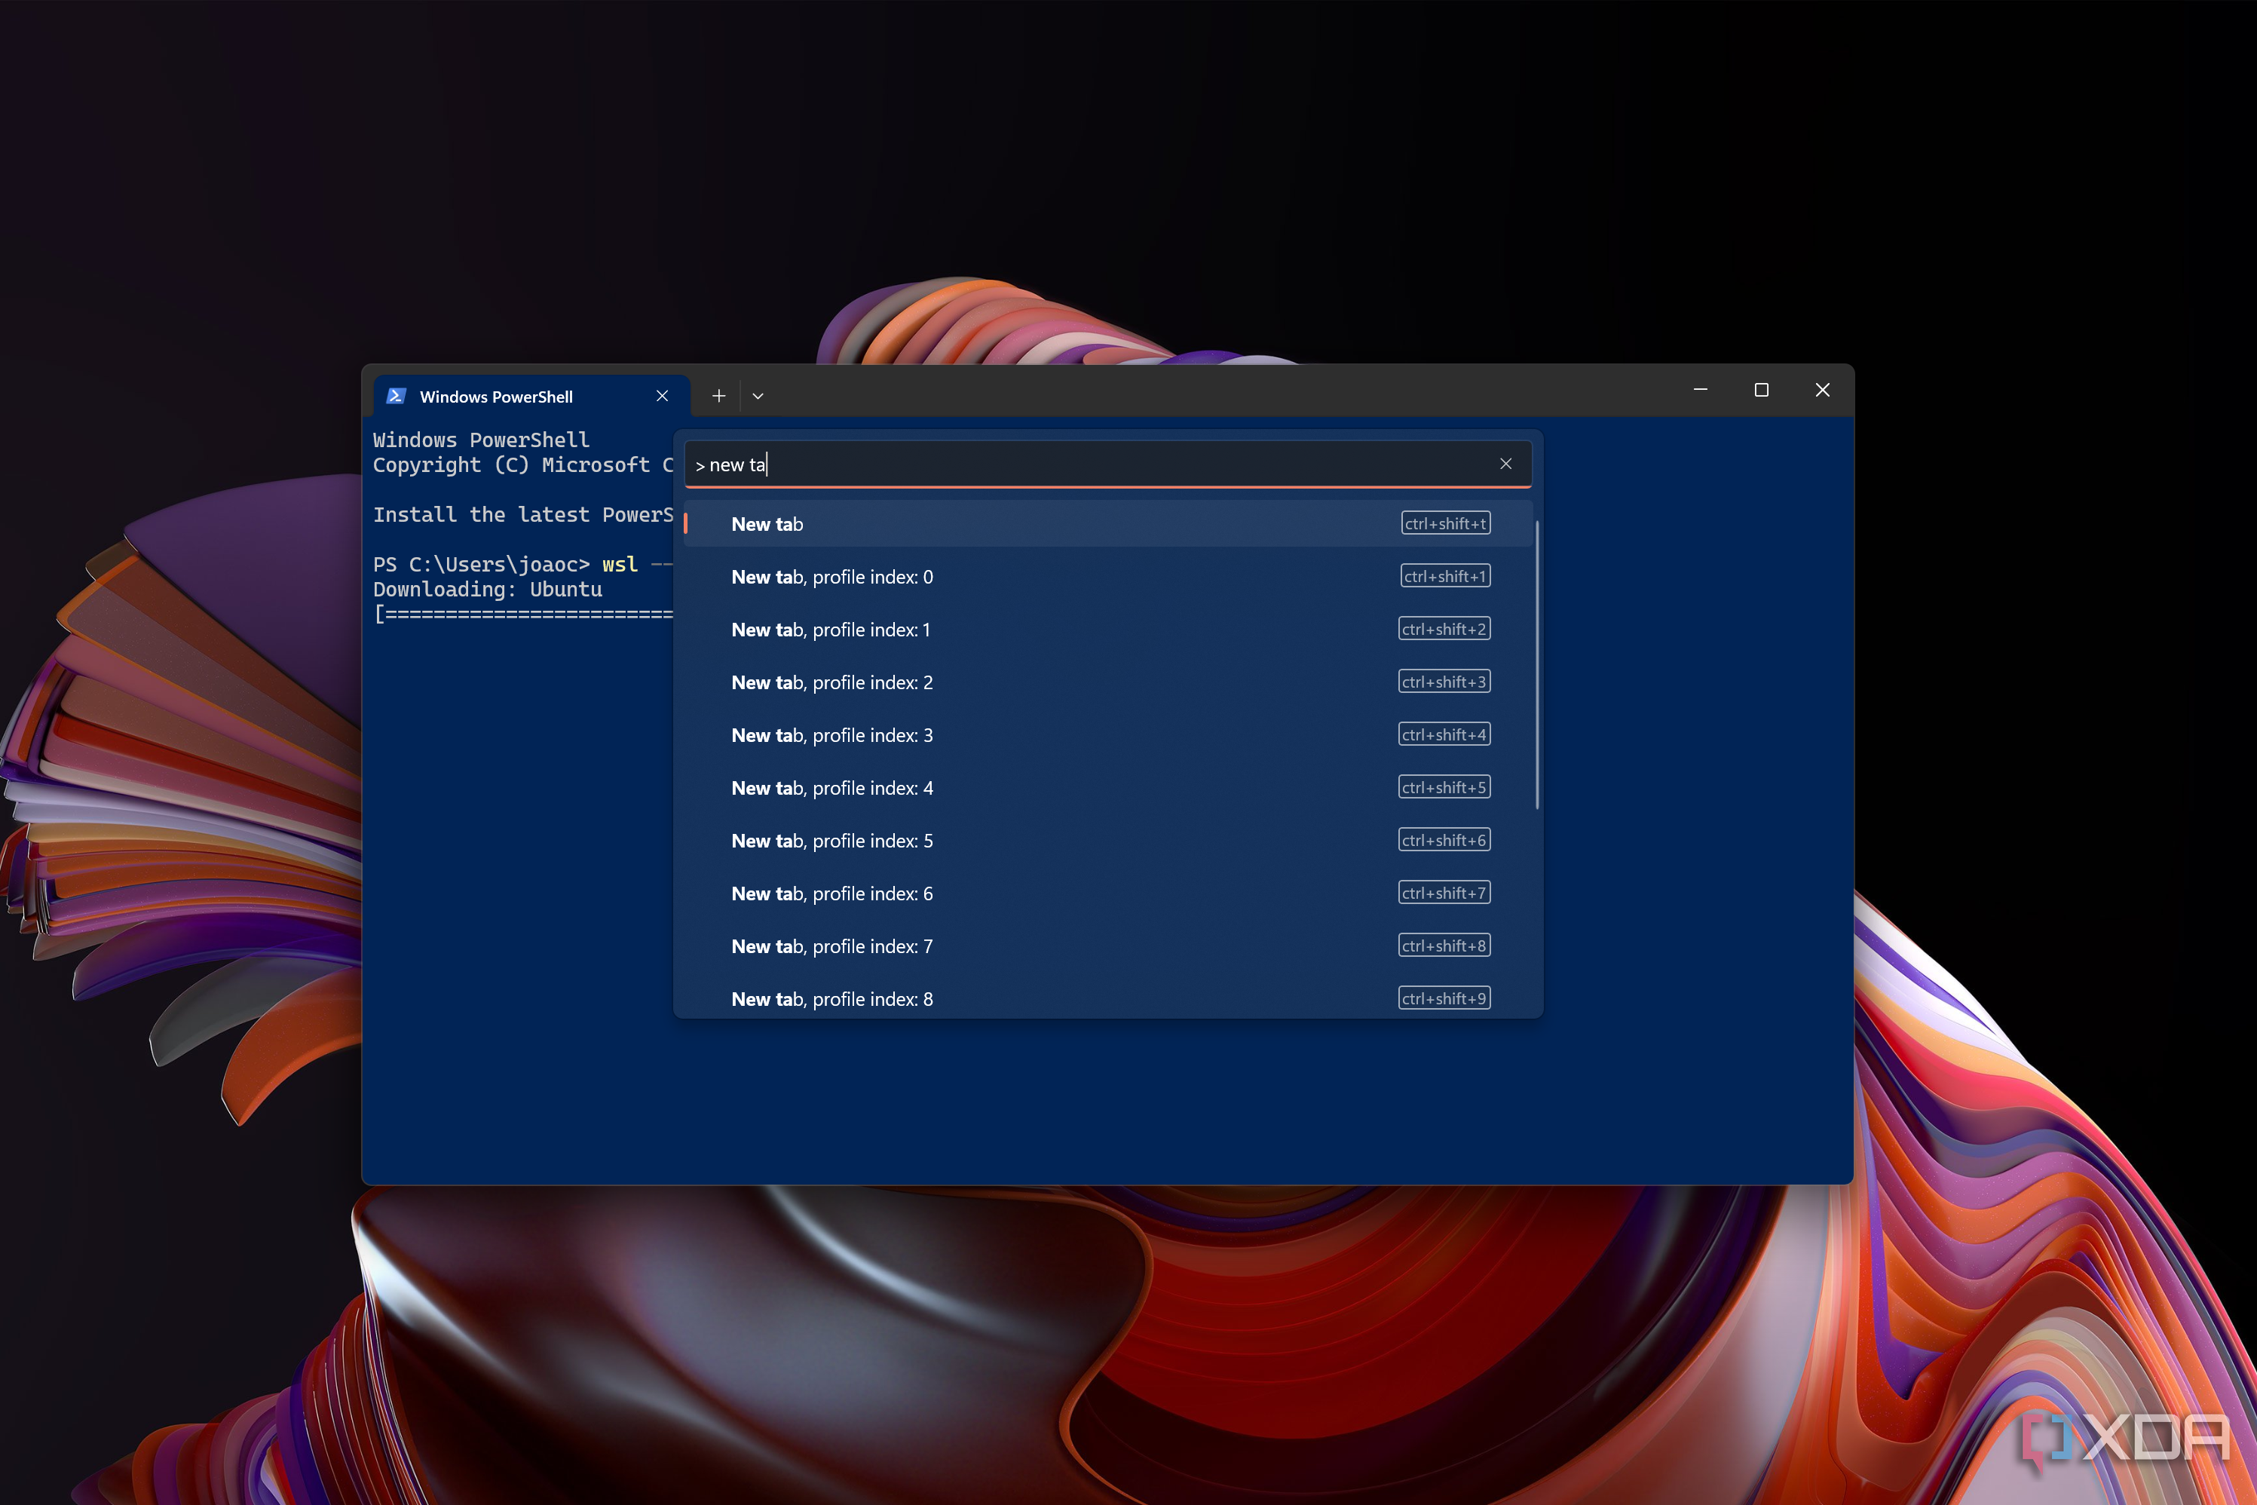Click the download progress bar text
Image resolution: width=2257 pixels, height=1505 pixels.
point(523,615)
